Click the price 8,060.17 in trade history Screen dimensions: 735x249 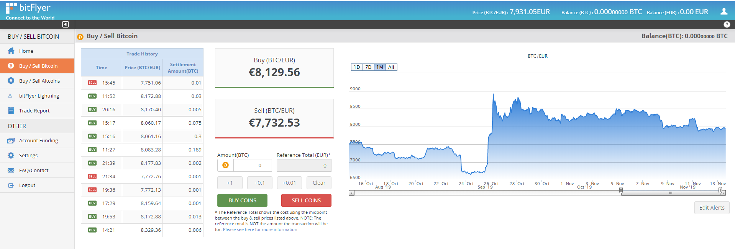click(151, 123)
